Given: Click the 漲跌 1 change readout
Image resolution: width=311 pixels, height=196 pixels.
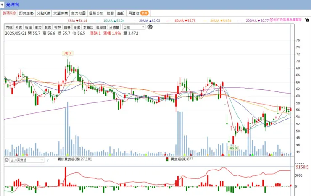Looking at the screenshot, I should 95,33.
